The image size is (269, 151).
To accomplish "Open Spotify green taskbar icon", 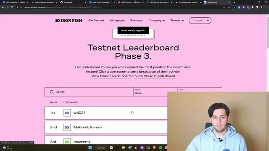I will point(161,148).
